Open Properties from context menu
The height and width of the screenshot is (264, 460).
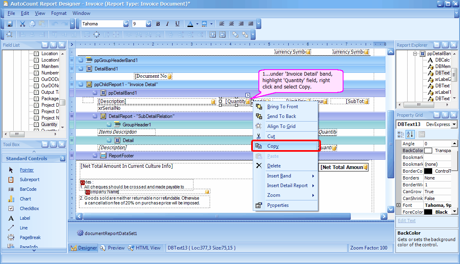[285, 205]
